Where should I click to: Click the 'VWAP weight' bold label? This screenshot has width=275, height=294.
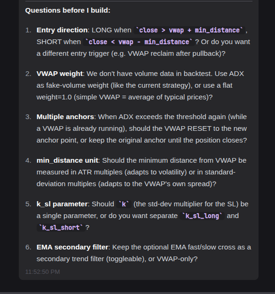point(60,74)
